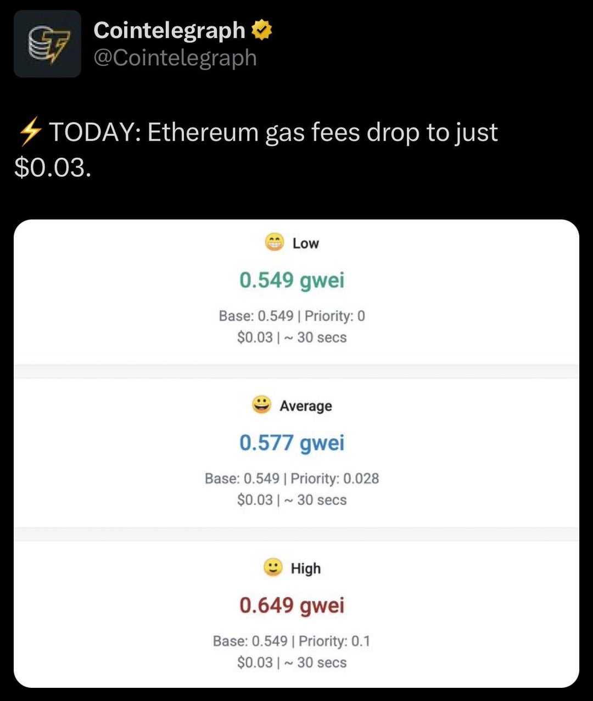Screen dimensions: 593x701
Task: Click the Average gas price label
Action: (305, 406)
